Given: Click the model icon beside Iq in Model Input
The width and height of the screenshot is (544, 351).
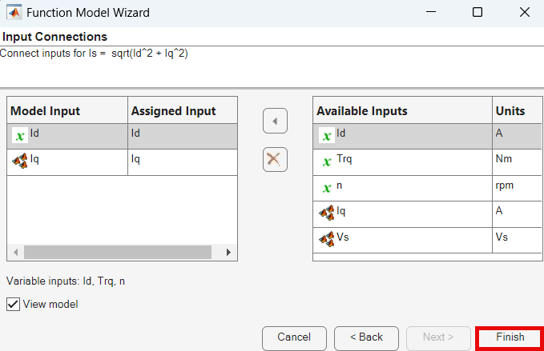Looking at the screenshot, I should coord(20,161).
